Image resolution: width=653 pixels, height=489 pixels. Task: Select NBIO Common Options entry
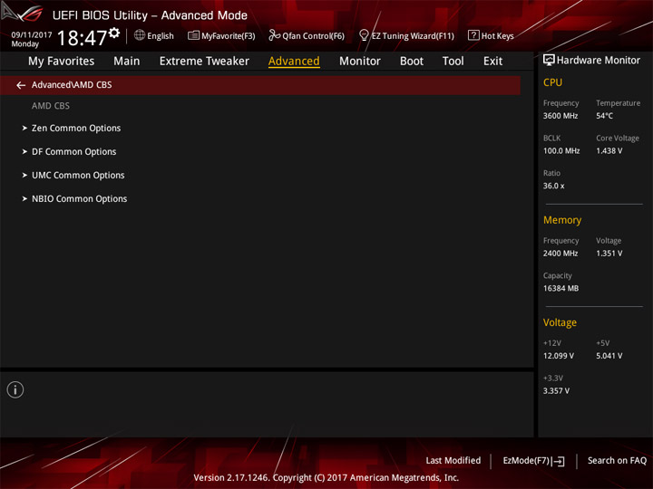coord(80,198)
